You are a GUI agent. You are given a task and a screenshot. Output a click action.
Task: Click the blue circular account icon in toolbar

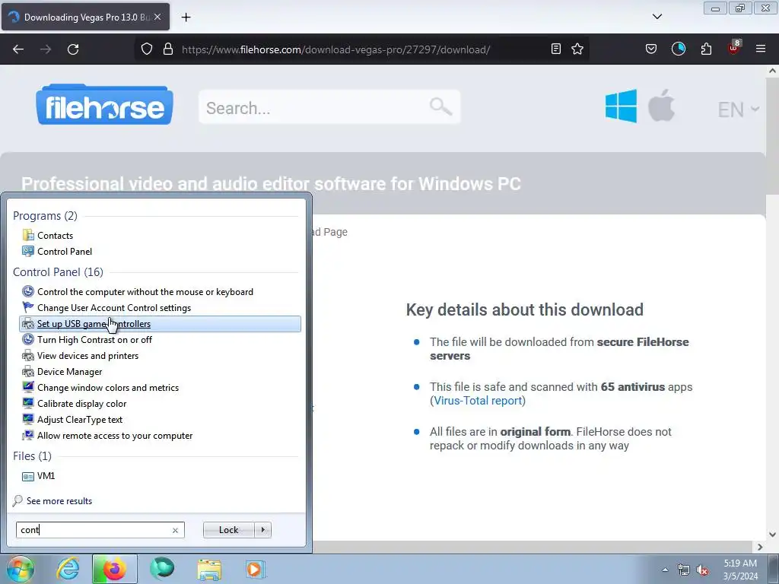pos(678,49)
